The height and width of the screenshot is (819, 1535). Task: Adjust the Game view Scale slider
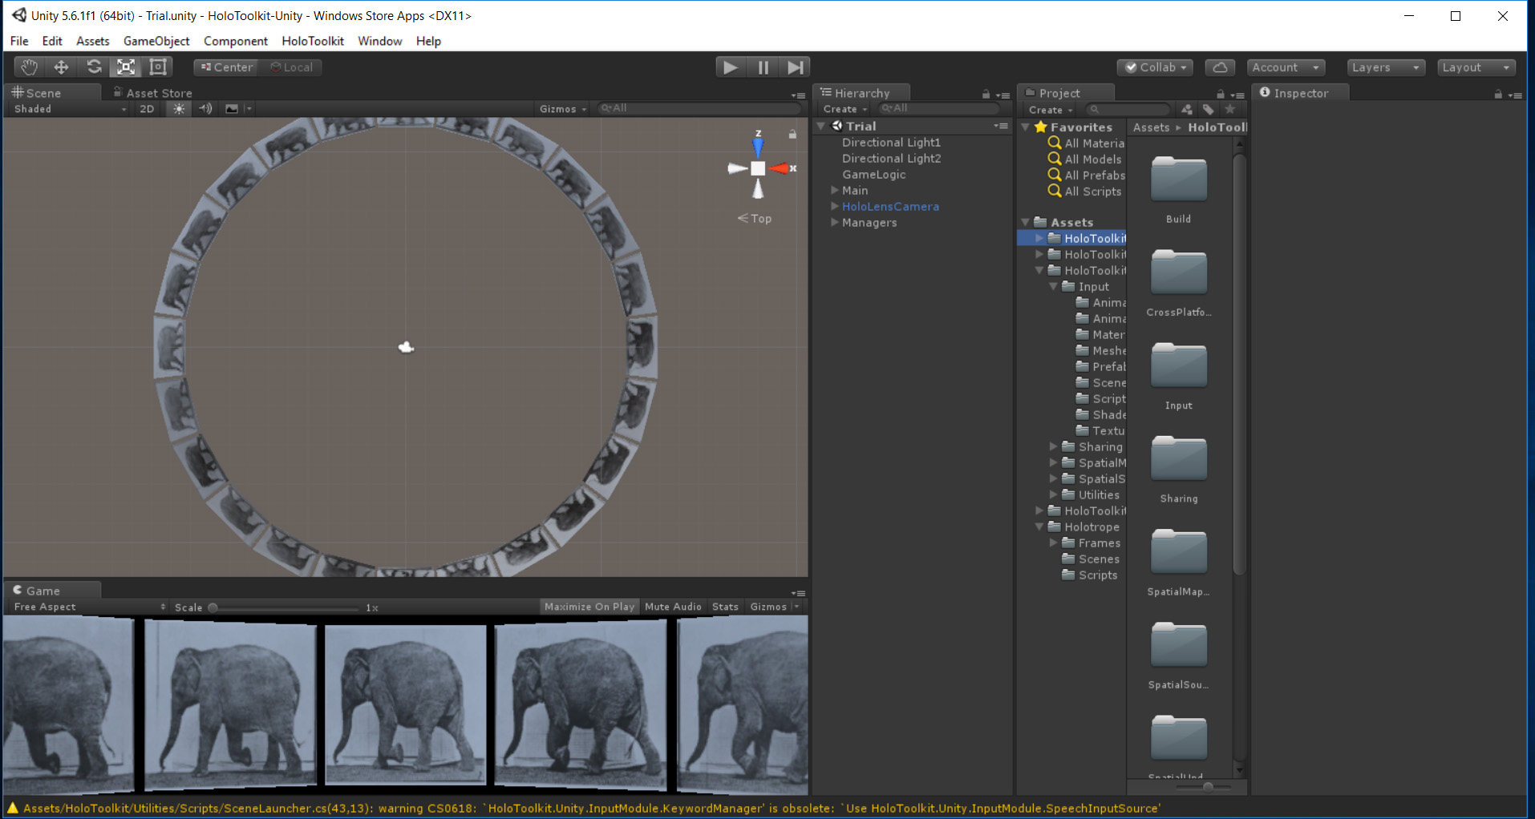click(213, 607)
